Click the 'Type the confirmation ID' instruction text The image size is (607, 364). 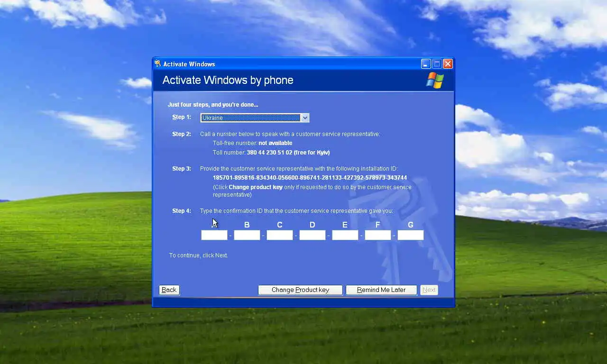[296, 211]
